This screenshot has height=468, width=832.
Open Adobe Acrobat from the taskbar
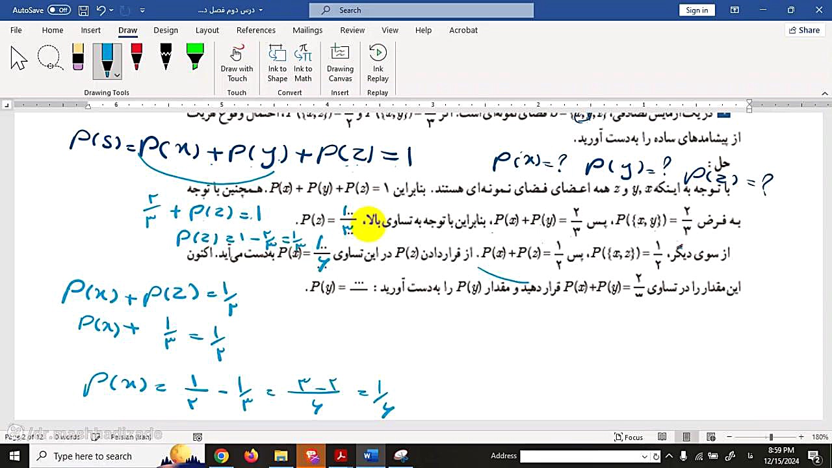click(341, 456)
